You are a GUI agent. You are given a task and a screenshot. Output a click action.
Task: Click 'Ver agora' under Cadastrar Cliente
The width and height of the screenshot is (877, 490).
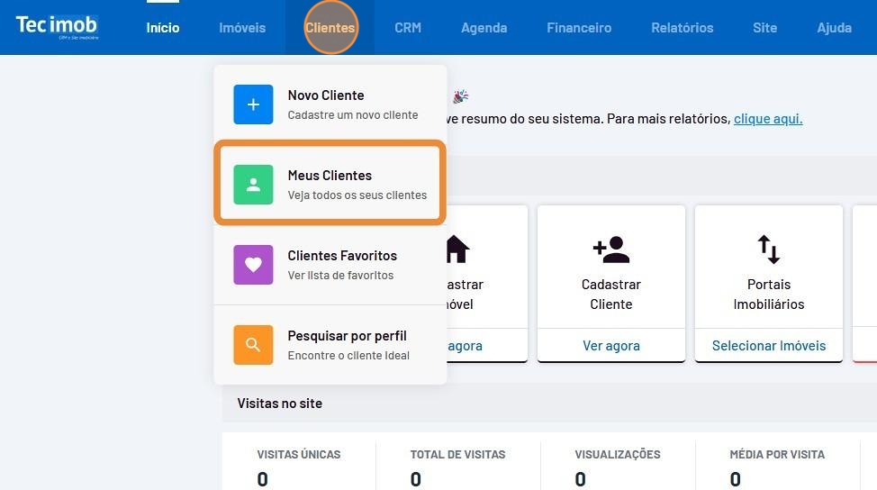pyautogui.click(x=610, y=346)
